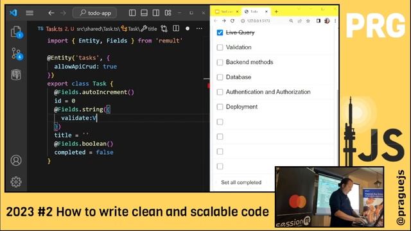The height and width of the screenshot is (231, 411).
Task: Uncheck the Live Query task
Action: 220,33
